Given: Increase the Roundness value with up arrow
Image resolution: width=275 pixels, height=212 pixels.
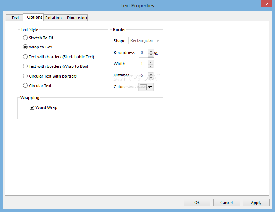Looking at the screenshot, I should coord(151,51).
